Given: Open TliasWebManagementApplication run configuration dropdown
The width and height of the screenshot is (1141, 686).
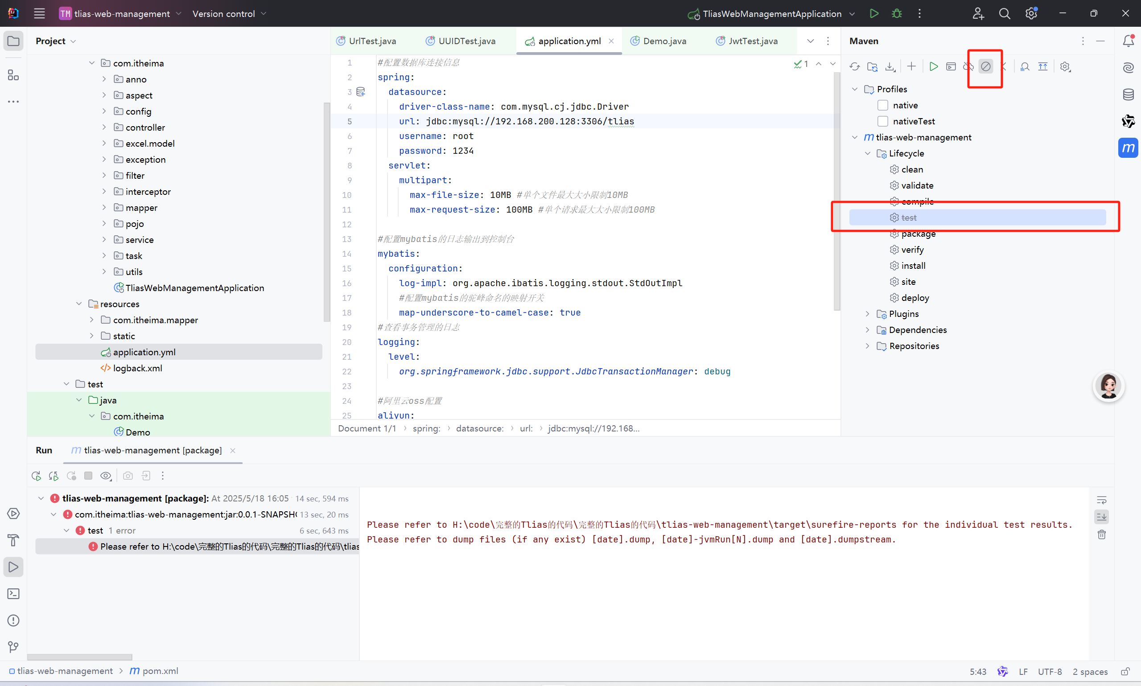Looking at the screenshot, I should click(x=852, y=14).
